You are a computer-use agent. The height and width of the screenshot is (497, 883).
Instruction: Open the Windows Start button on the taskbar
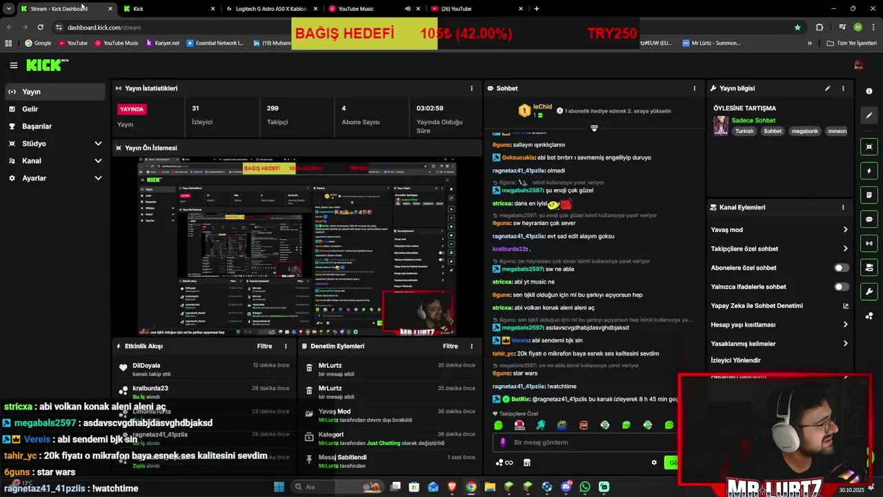coord(279,487)
